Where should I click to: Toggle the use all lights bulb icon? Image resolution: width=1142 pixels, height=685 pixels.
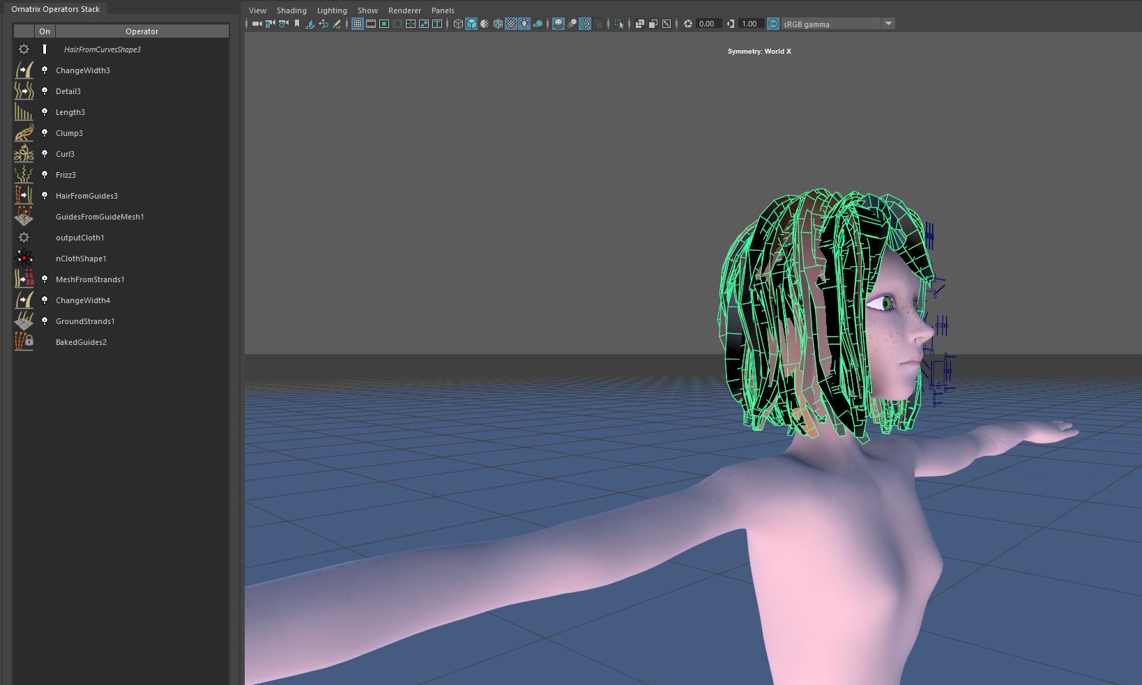pos(524,24)
